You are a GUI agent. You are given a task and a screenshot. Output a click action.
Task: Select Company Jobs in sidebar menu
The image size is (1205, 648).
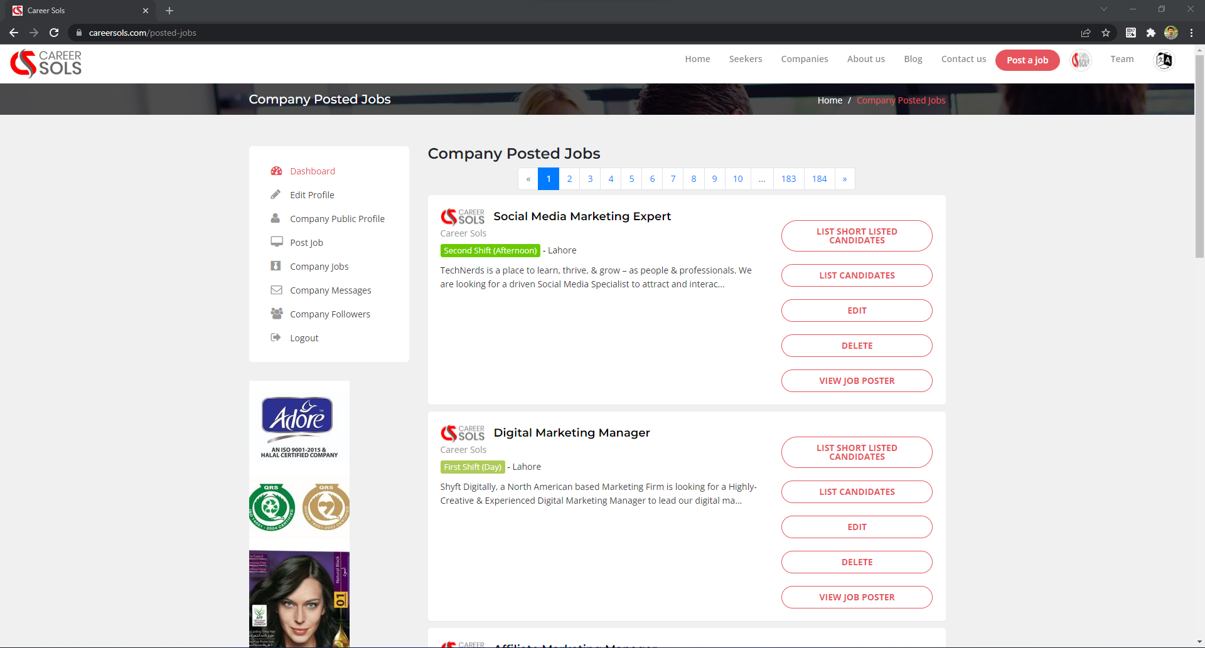coord(319,267)
